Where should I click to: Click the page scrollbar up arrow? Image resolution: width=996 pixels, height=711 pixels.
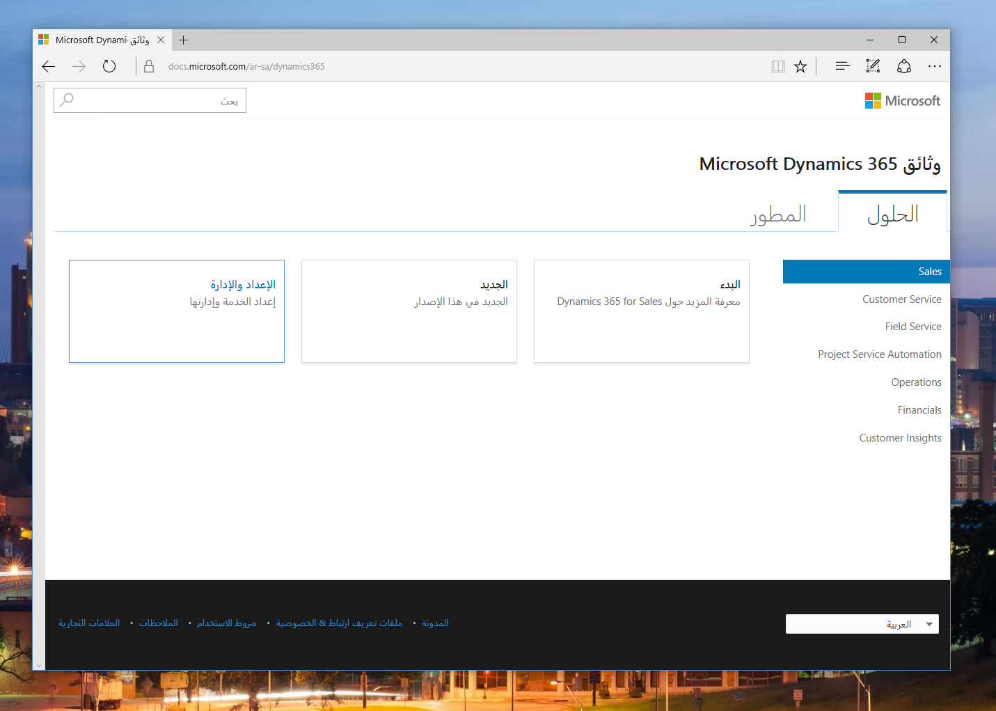[39, 86]
